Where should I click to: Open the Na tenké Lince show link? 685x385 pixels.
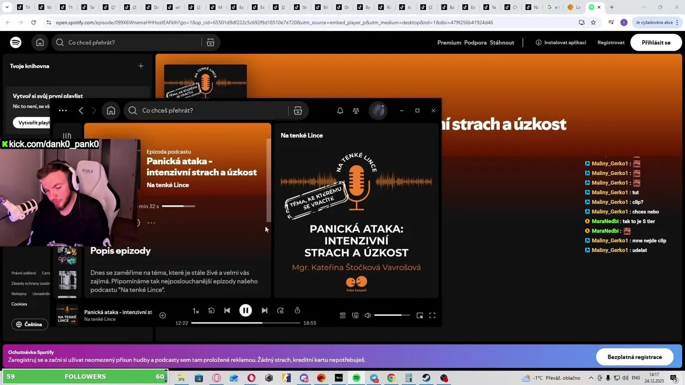point(168,185)
